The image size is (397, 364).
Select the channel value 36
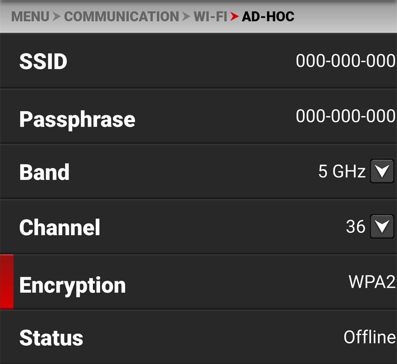point(355,227)
